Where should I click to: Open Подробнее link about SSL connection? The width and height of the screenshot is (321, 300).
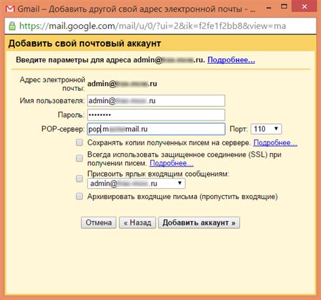171,163
